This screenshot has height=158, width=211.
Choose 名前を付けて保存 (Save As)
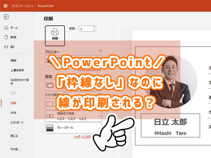tap(19, 82)
